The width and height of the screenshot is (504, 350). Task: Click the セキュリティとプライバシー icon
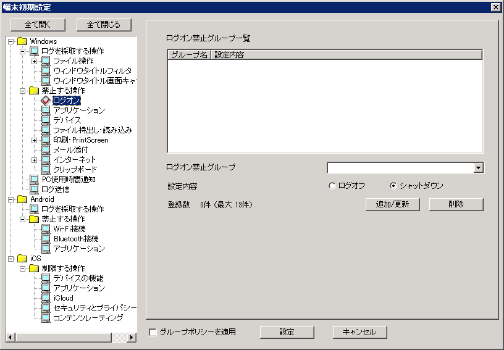[46, 308]
